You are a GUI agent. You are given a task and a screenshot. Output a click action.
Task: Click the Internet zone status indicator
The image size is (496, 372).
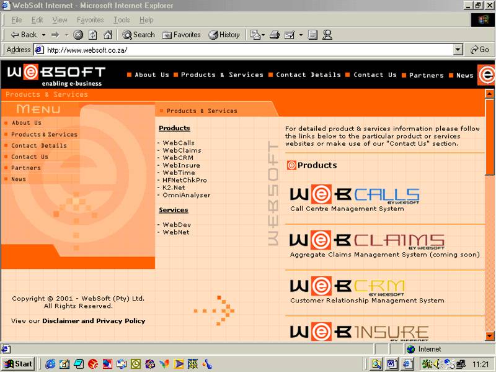pyautogui.click(x=424, y=349)
